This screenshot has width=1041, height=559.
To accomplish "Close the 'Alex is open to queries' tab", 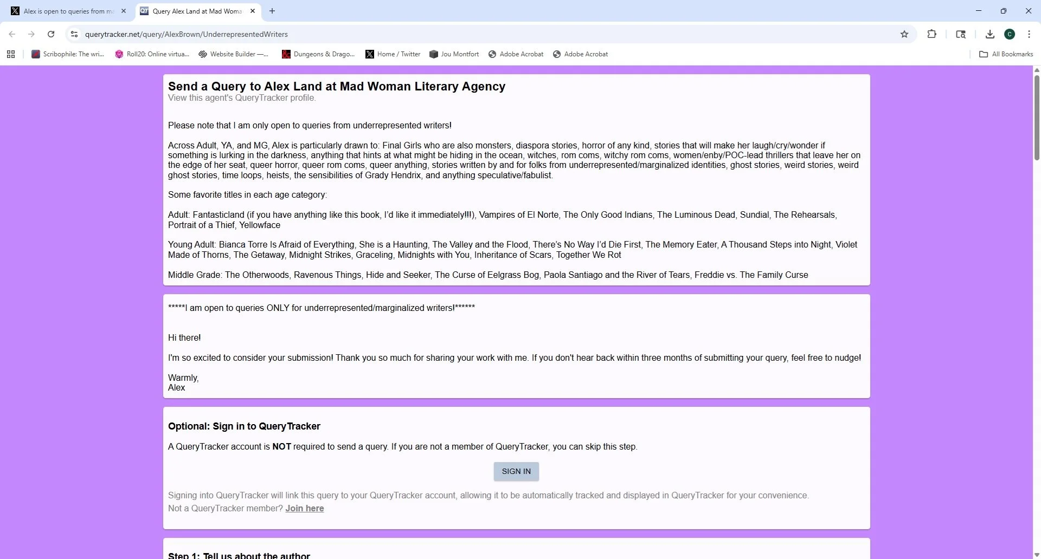I will click(124, 11).
